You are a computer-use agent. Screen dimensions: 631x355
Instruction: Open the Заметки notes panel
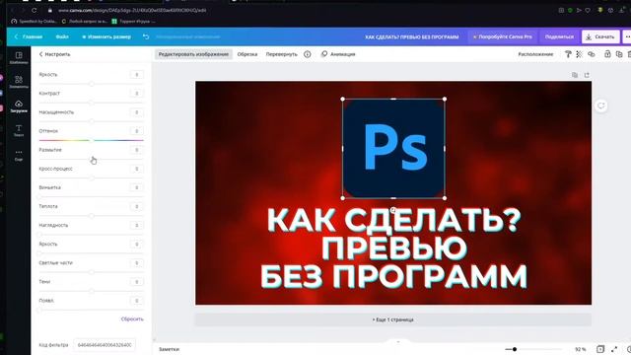[x=169, y=349]
